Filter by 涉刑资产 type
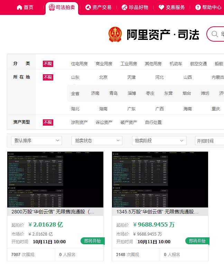 (80, 122)
